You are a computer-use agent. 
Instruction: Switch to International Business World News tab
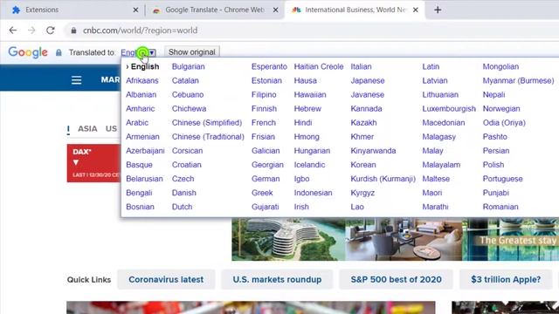355,10
